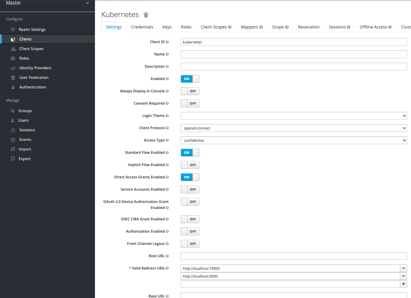The width and height of the screenshot is (411, 298).
Task: Click the Sessions clock icon in sidebar
Action: point(13,130)
